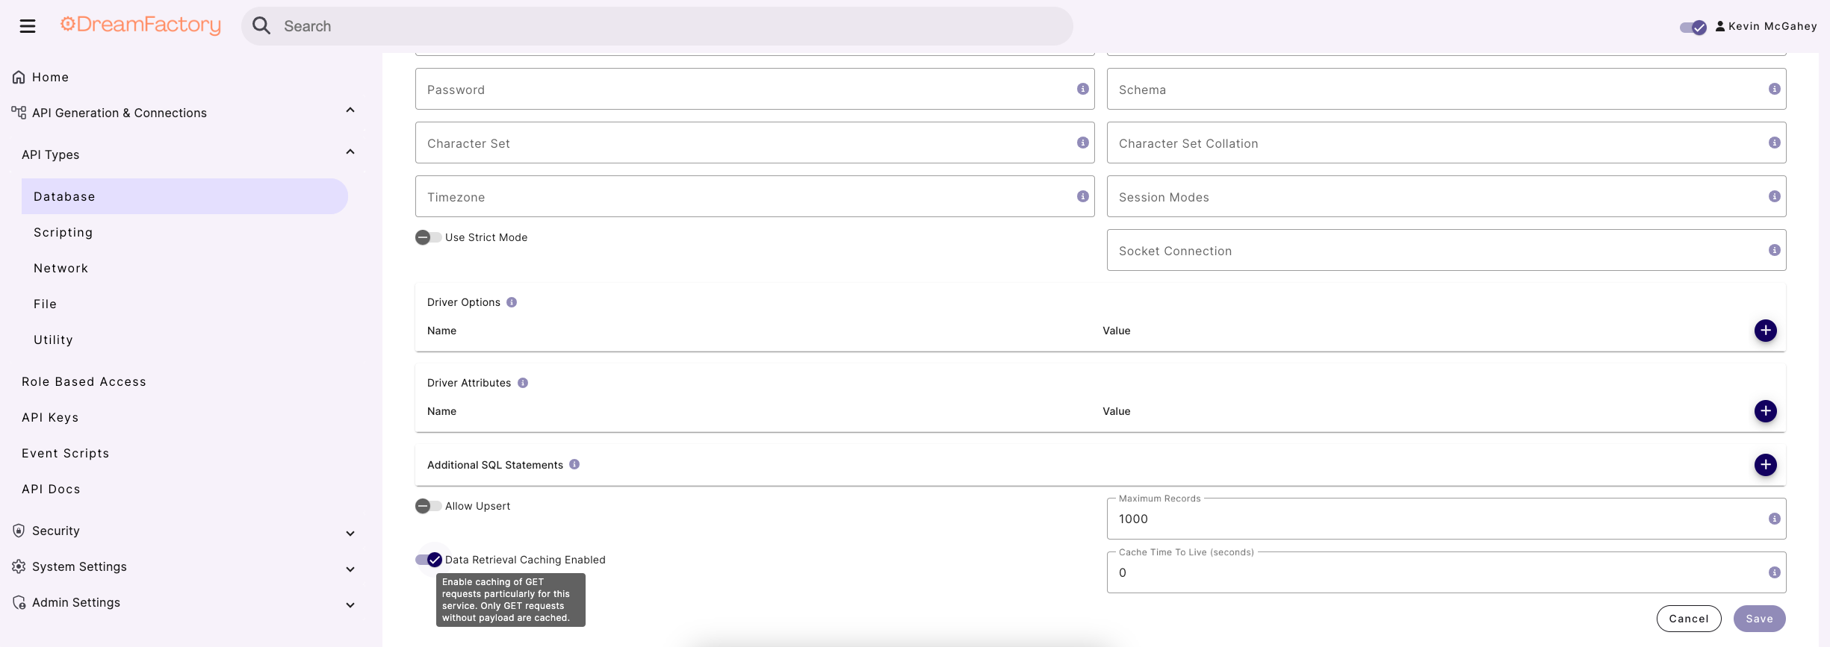Disable Data Retrieval Caching toggle

[429, 560]
